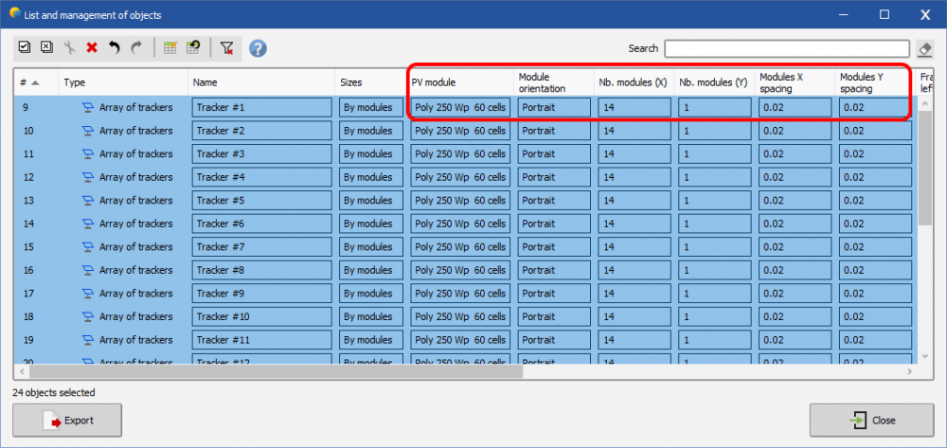
Task: Open help with the question mark icon
Action: pos(258,48)
